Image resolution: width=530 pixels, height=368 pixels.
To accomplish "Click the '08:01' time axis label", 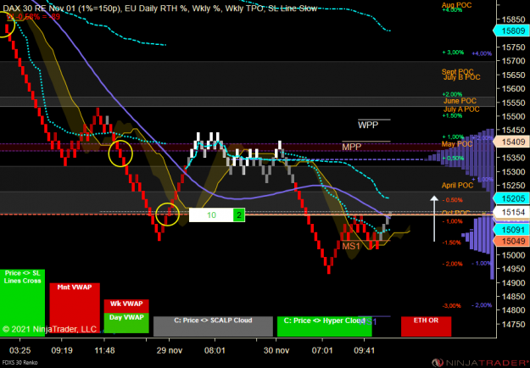I will click(215, 350).
